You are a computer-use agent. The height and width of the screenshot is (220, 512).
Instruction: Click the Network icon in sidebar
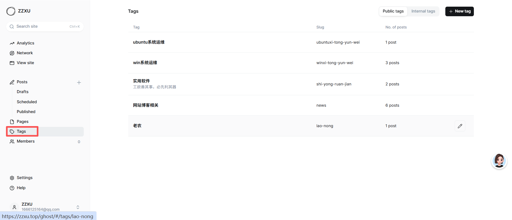pos(12,53)
